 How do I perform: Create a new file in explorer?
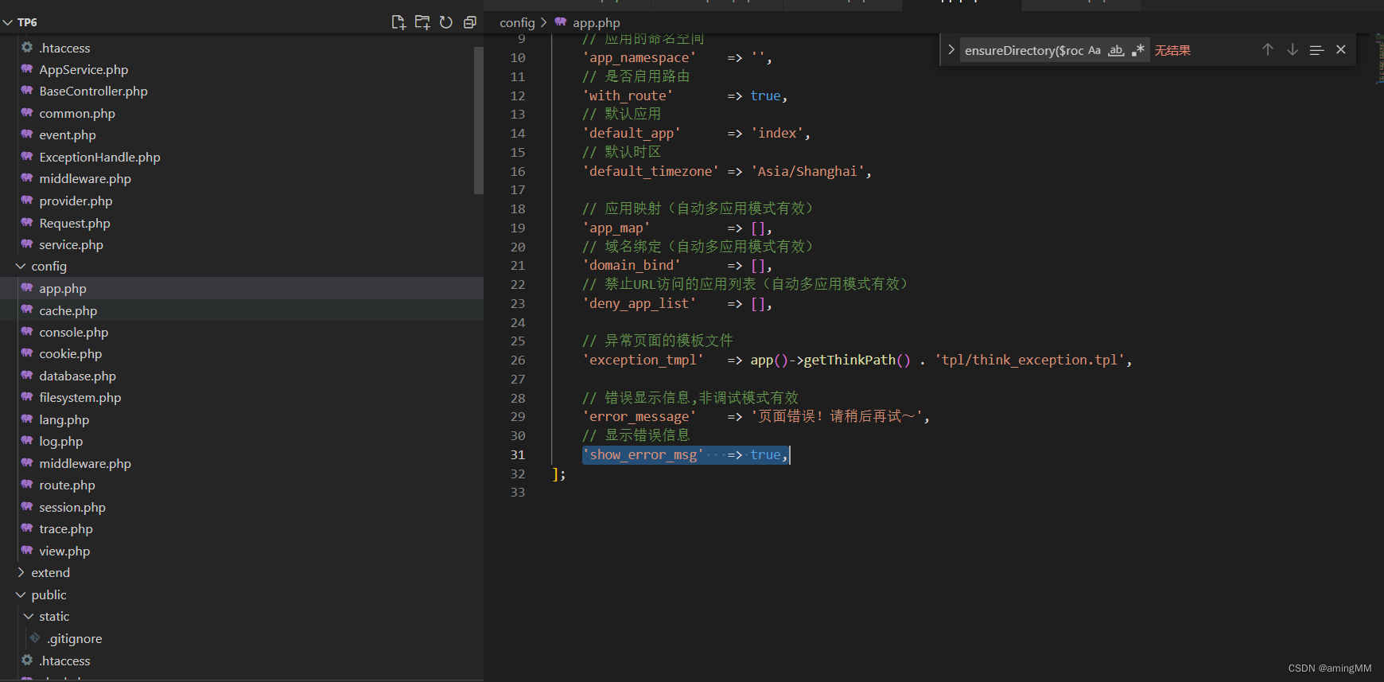(x=398, y=22)
